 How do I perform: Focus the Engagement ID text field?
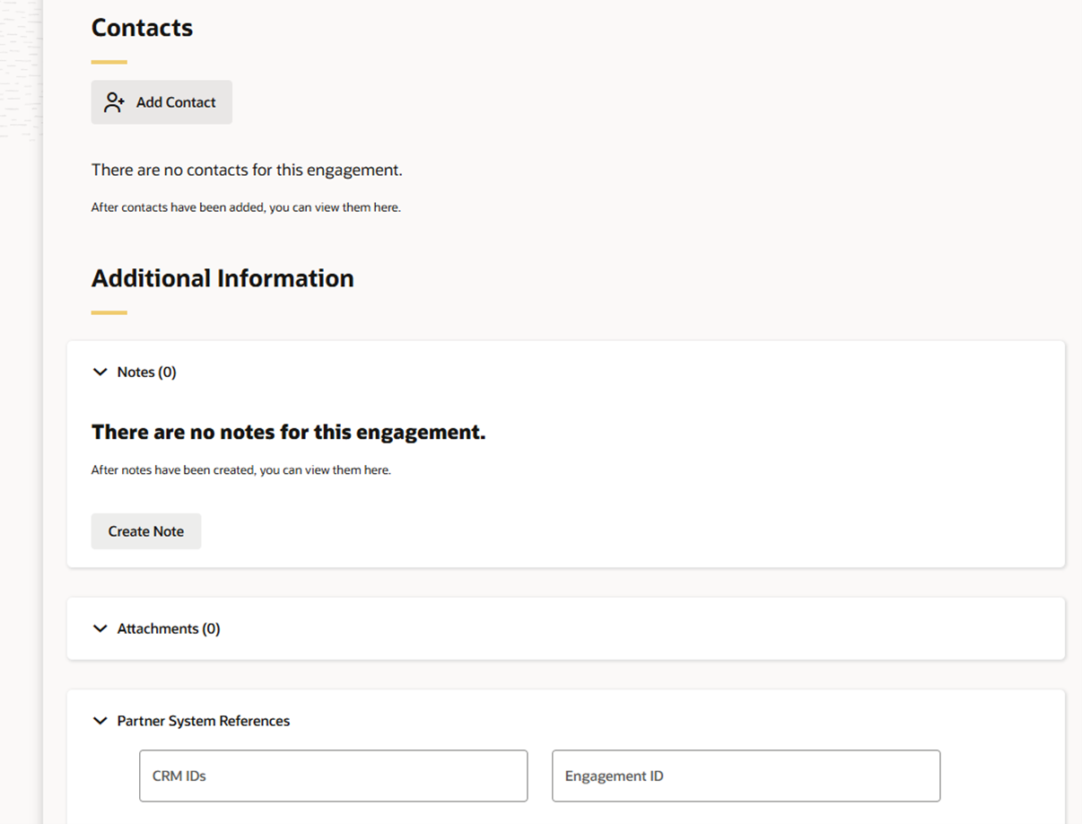click(746, 776)
